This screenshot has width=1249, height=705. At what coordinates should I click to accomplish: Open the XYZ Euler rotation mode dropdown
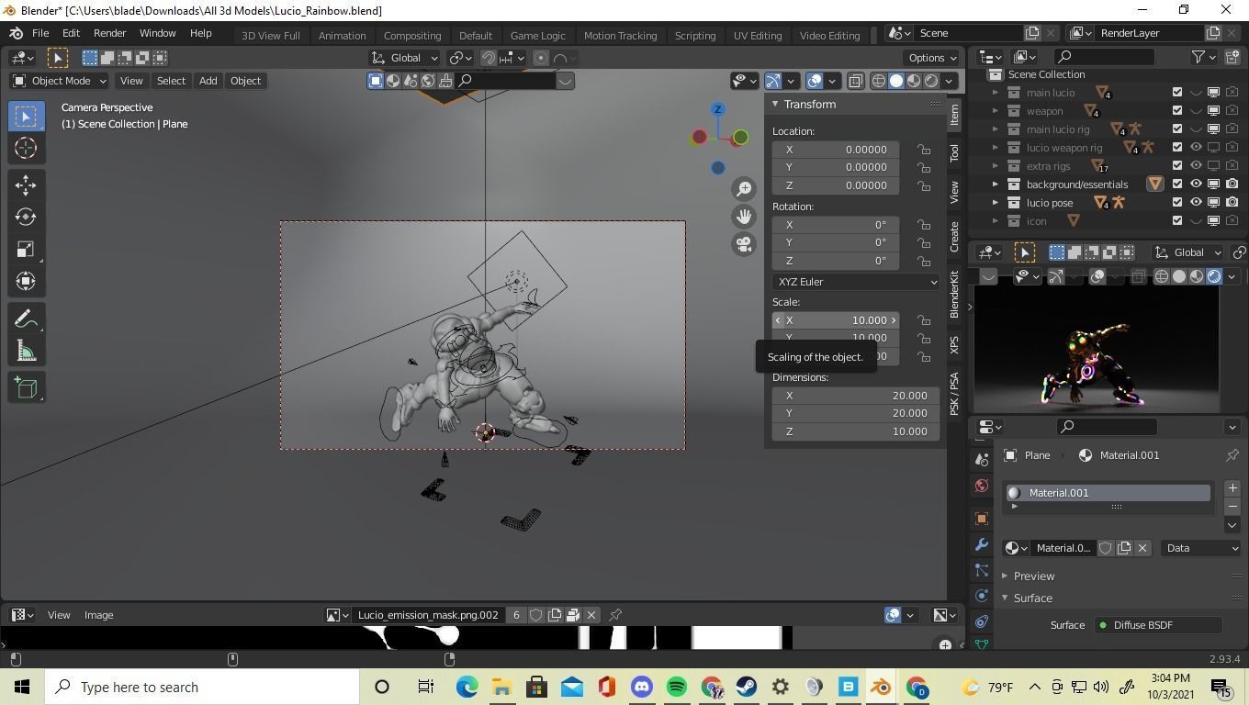[x=856, y=282]
